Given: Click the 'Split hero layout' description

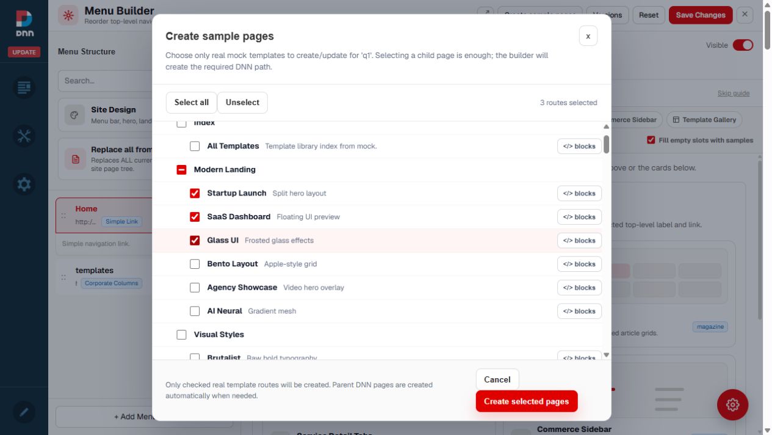Looking at the screenshot, I should coord(299,193).
